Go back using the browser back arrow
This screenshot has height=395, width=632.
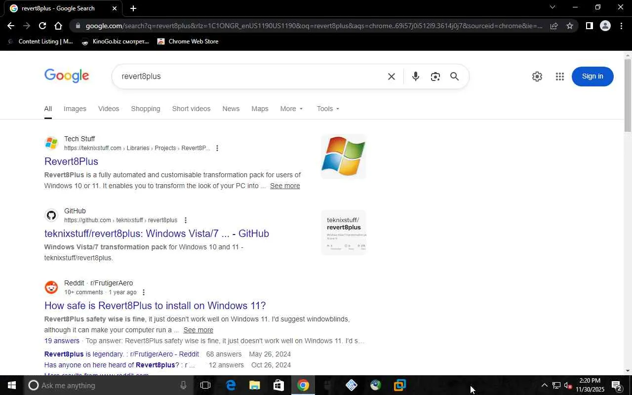[x=11, y=26]
